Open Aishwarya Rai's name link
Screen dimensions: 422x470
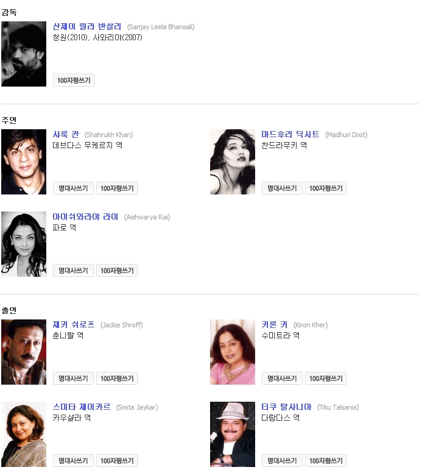[85, 217]
